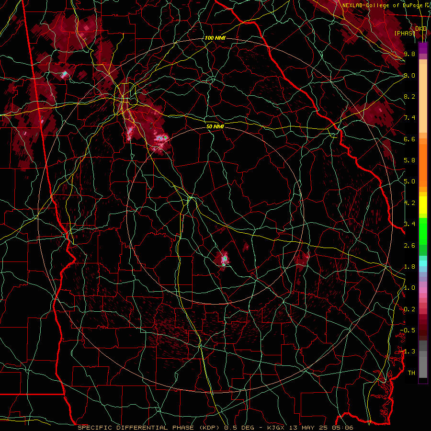The image size is (431, 431).
Task: Click the pink band beside the 1.0 value
Action: tap(423, 290)
